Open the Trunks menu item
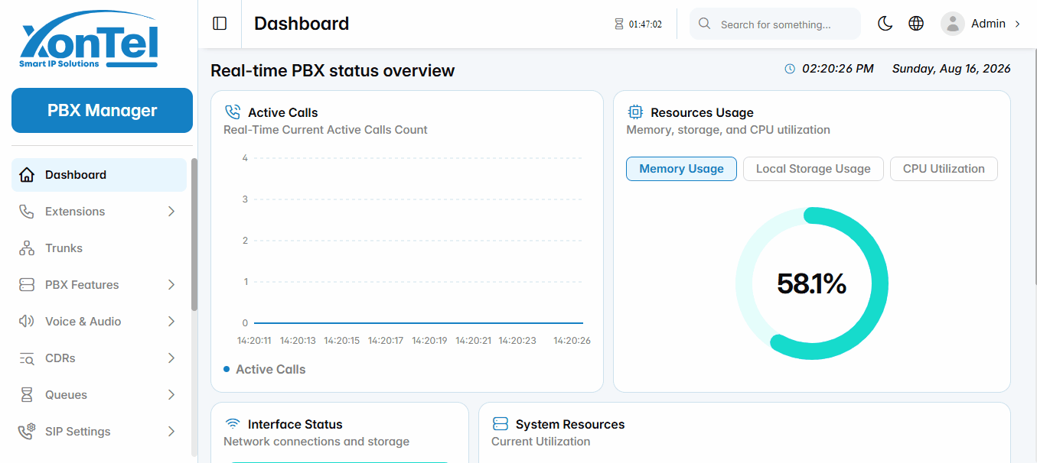This screenshot has height=463, width=1037. coord(99,248)
